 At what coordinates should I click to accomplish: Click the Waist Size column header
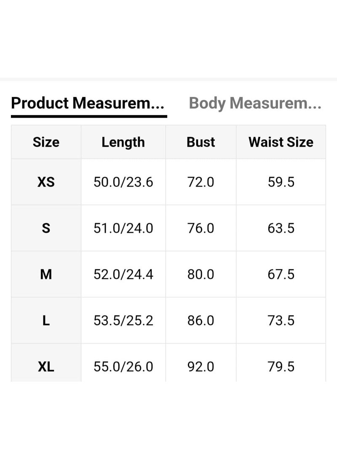[x=281, y=142]
